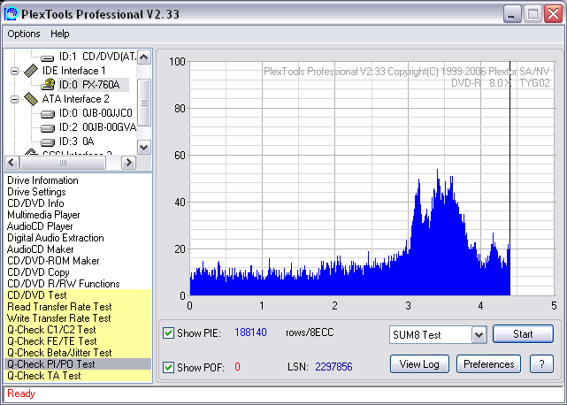Viewport: 567px width, 405px height.
Task: Open View Log
Action: [419, 363]
